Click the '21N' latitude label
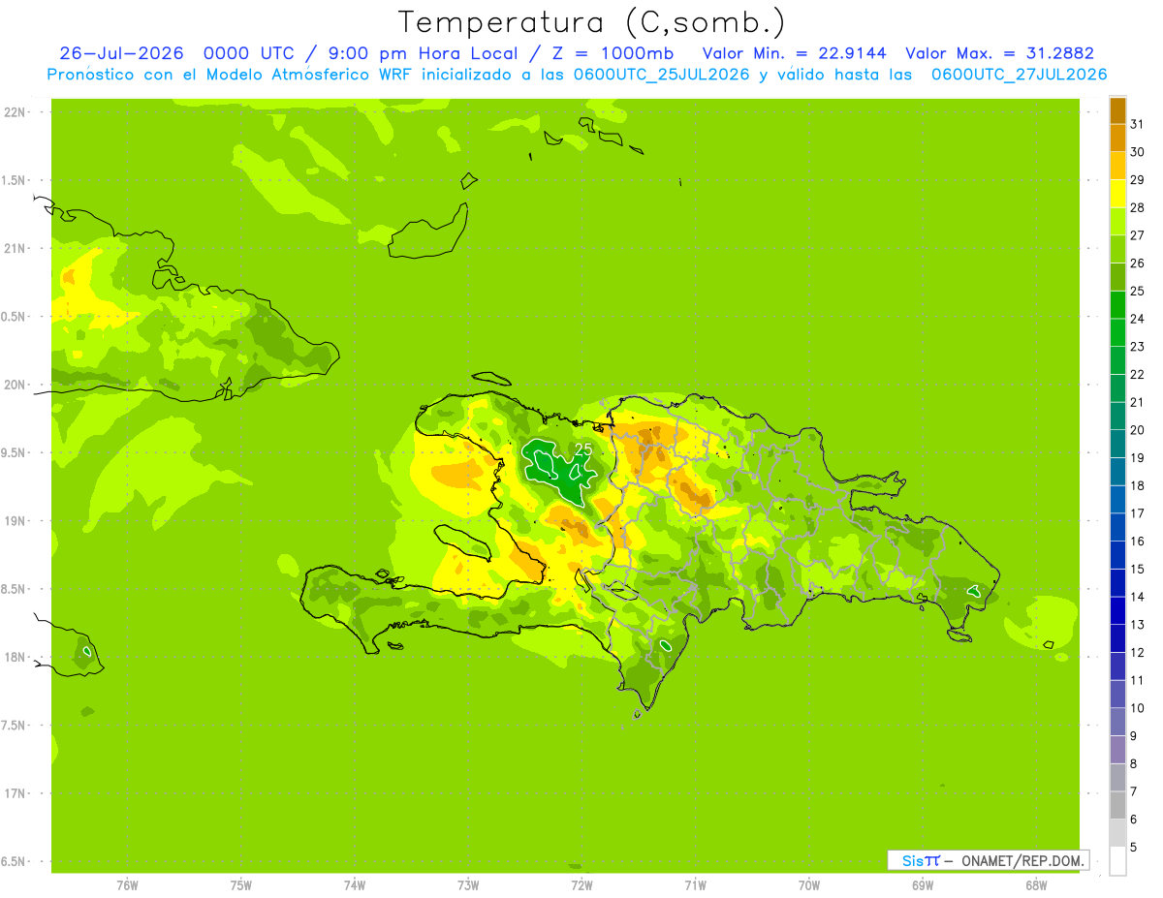Image resolution: width=1163 pixels, height=898 pixels. (14, 248)
